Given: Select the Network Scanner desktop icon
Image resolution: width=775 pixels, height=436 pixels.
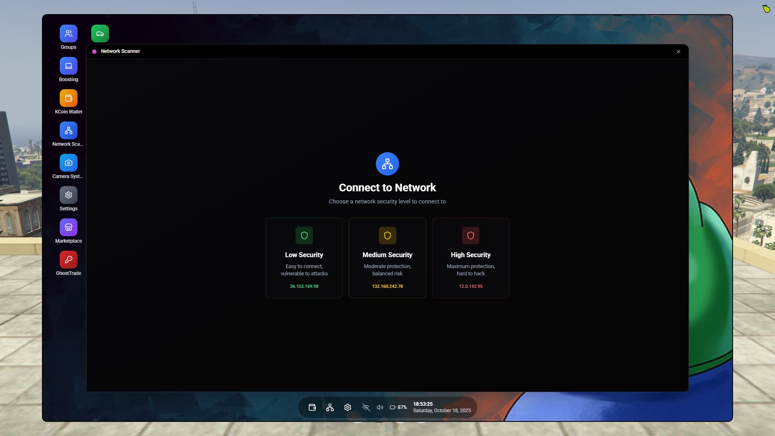Looking at the screenshot, I should tap(68, 130).
